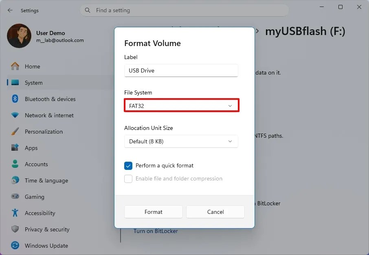Click the Privacy & security label
Image resolution: width=369 pixels, height=255 pixels.
47,229
